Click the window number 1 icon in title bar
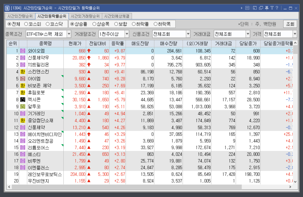Screen dimensions: 303x197 pos(7,8)
